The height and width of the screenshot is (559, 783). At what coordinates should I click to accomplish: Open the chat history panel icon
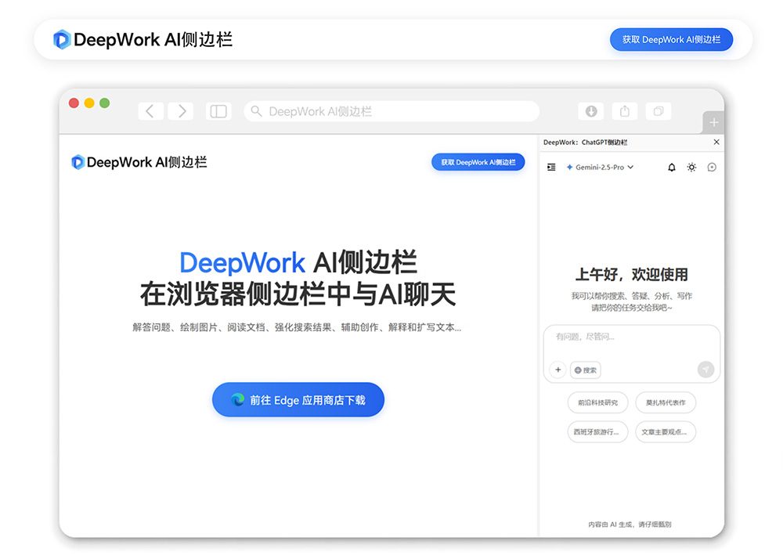[x=551, y=168]
